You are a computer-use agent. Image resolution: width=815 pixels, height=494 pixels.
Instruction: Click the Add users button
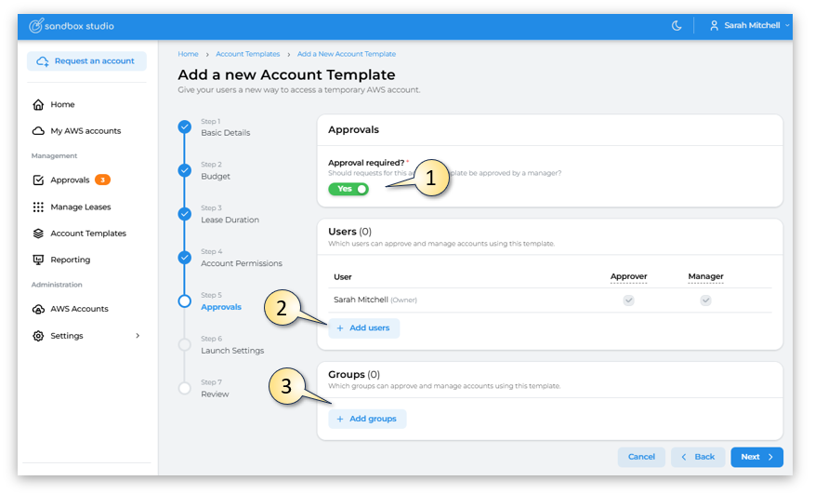[x=363, y=328]
